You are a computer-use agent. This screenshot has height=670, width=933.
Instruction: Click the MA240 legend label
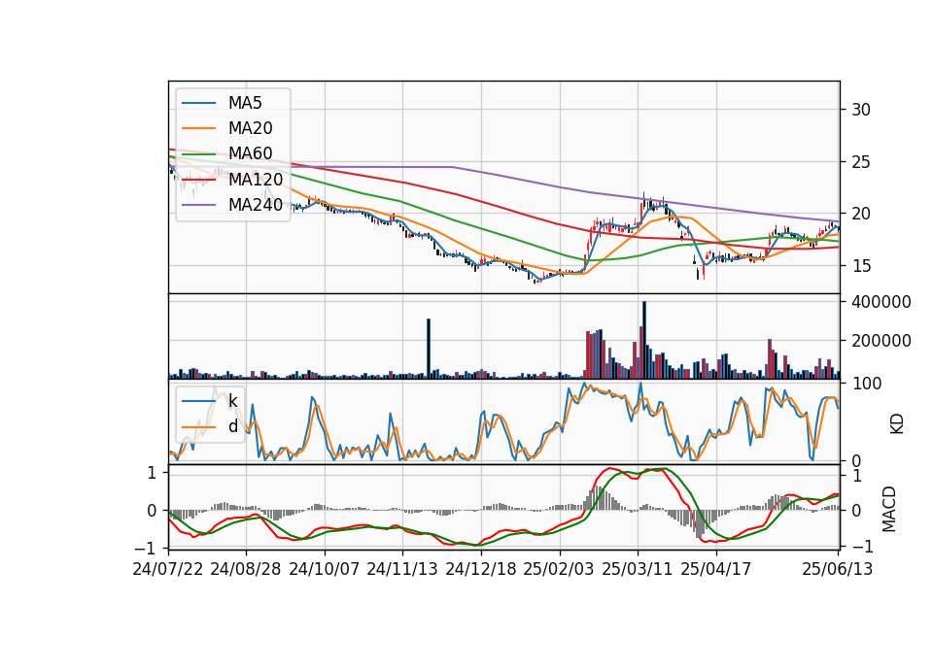coord(256,205)
